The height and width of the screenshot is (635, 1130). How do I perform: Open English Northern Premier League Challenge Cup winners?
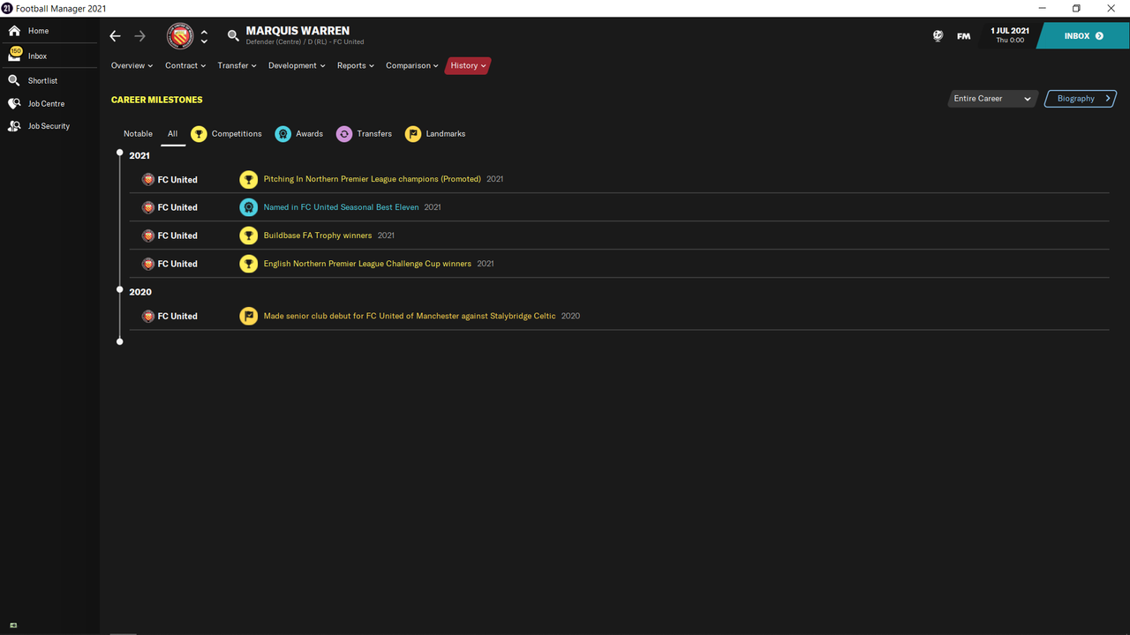point(367,264)
